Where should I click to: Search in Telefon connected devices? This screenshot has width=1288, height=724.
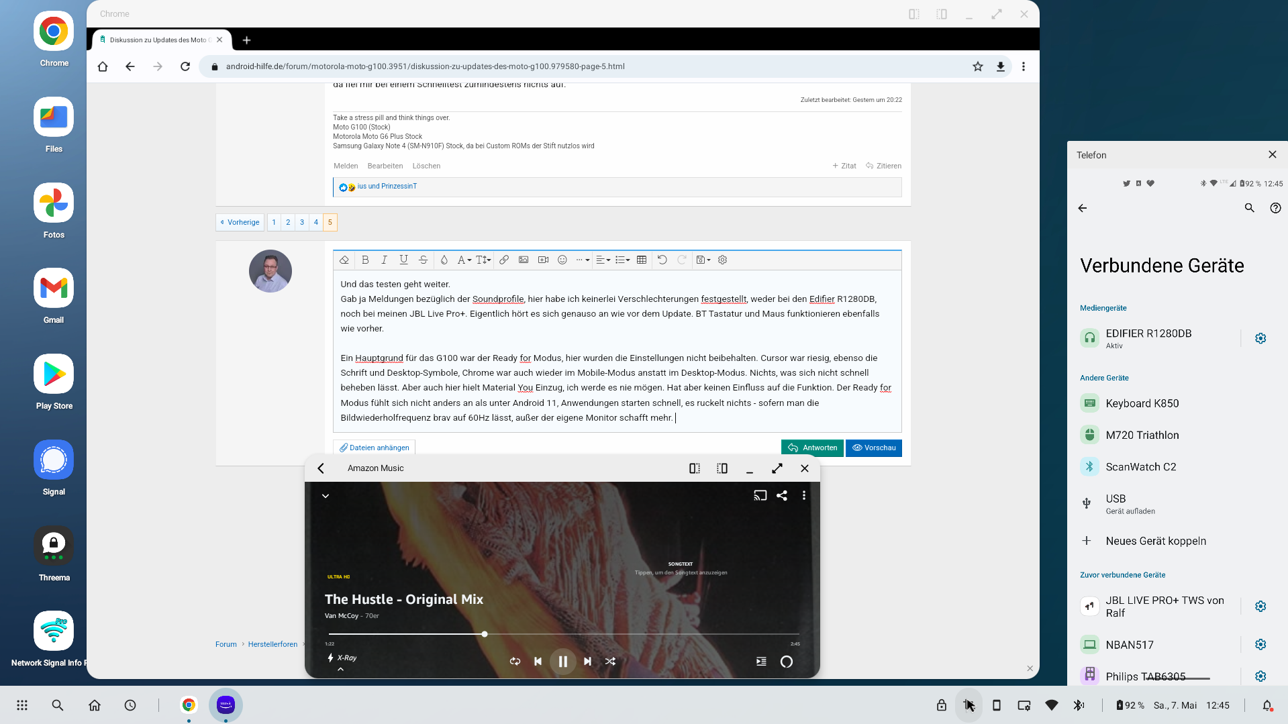coord(1249,209)
